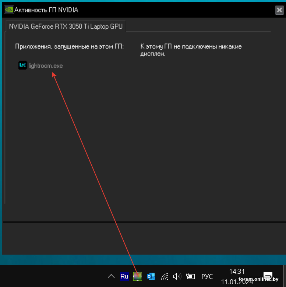Viewport: 286px width, 287px height.
Task: Click the lightroom.exe application entry
Action: pos(40,65)
